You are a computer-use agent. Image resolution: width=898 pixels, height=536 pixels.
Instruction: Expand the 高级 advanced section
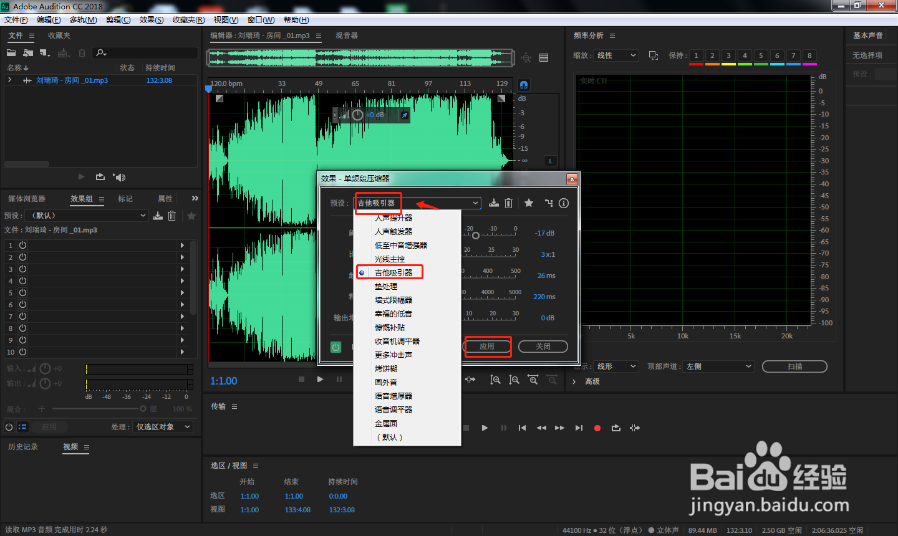(x=574, y=381)
